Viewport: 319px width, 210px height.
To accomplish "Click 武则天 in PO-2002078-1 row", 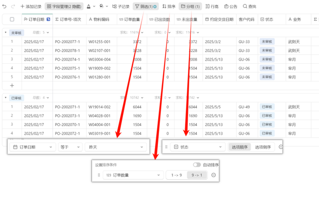I will coord(294,51).
